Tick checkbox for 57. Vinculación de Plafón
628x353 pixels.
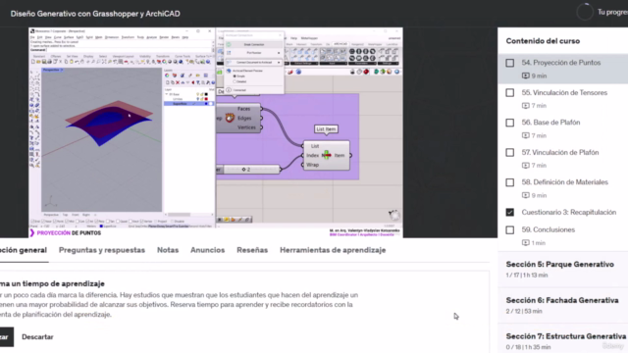(510, 153)
